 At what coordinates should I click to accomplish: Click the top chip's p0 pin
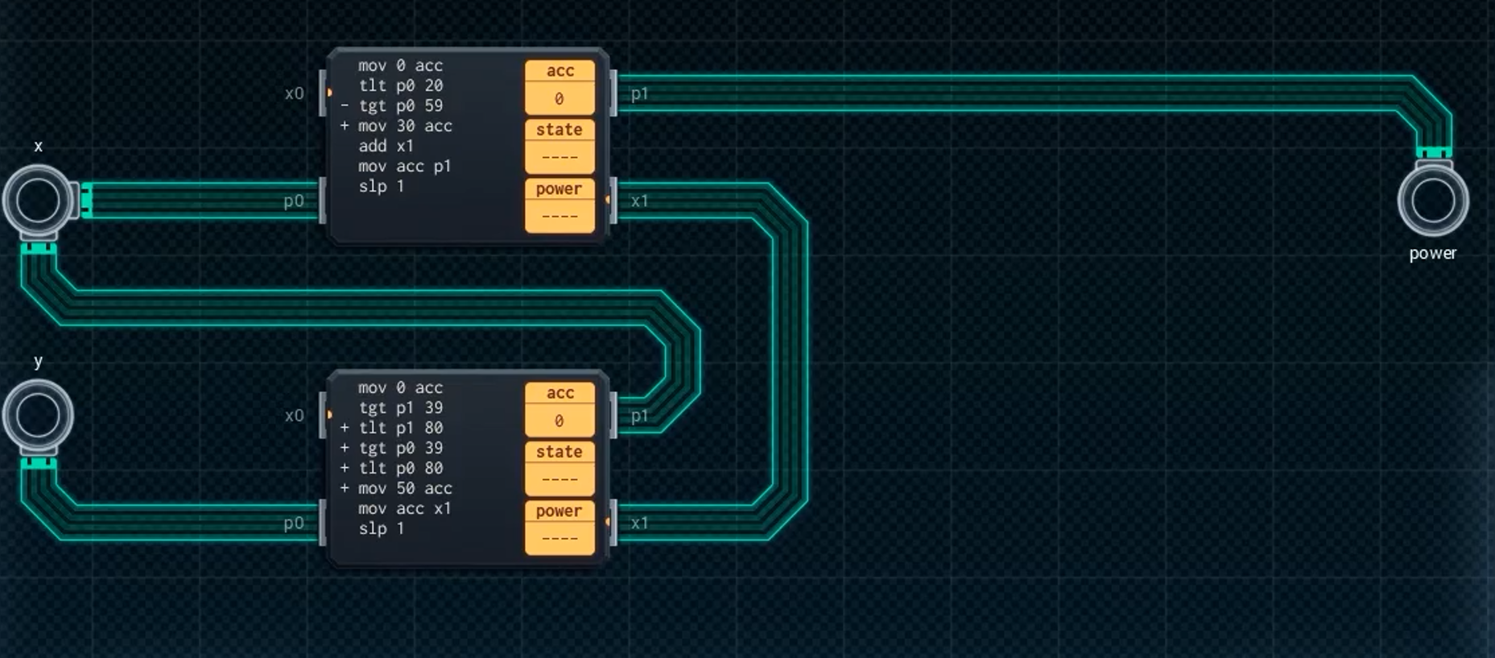323,201
